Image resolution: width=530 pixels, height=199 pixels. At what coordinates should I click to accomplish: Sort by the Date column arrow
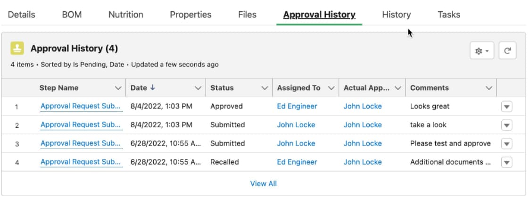[152, 88]
